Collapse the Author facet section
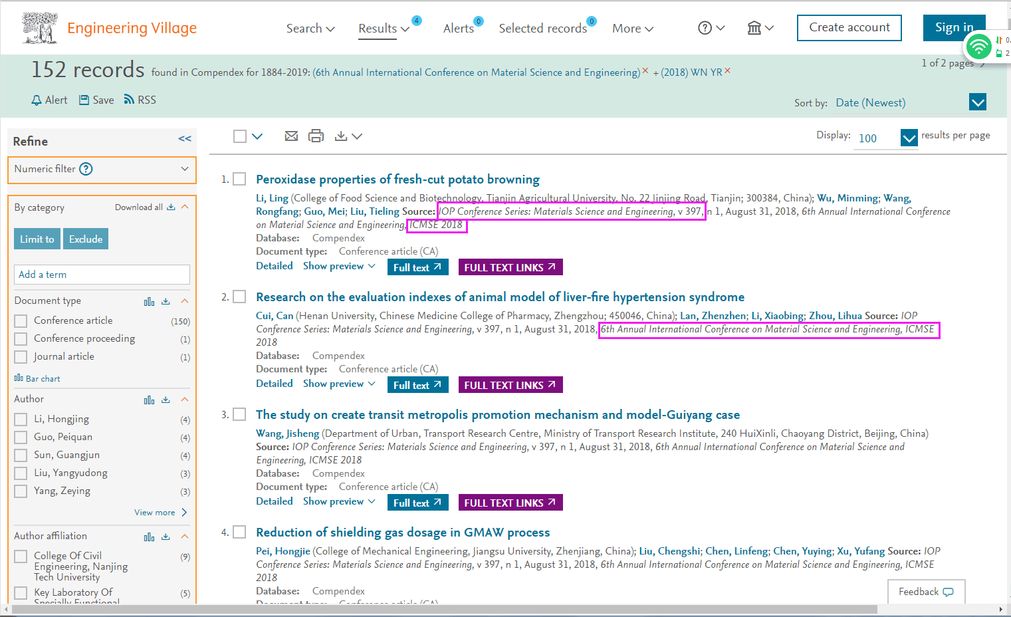 click(185, 400)
